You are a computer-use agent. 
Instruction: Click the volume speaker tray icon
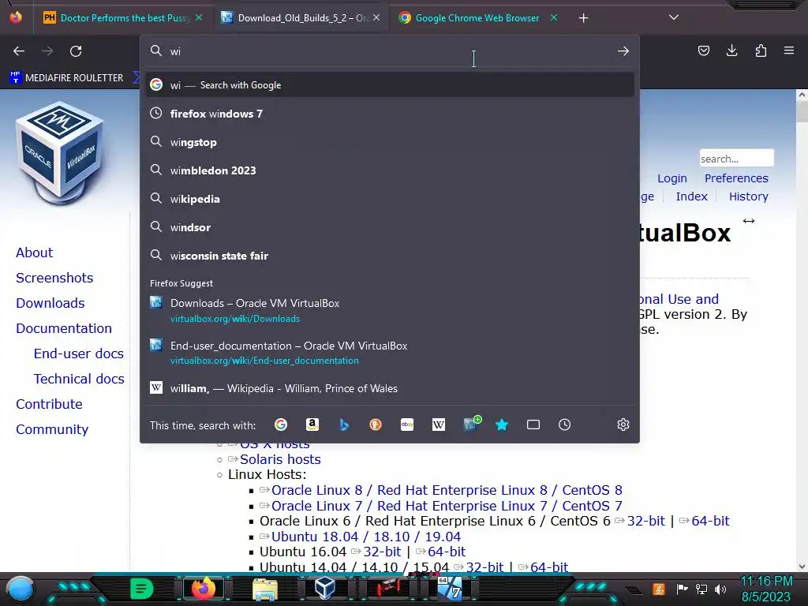[x=720, y=589]
